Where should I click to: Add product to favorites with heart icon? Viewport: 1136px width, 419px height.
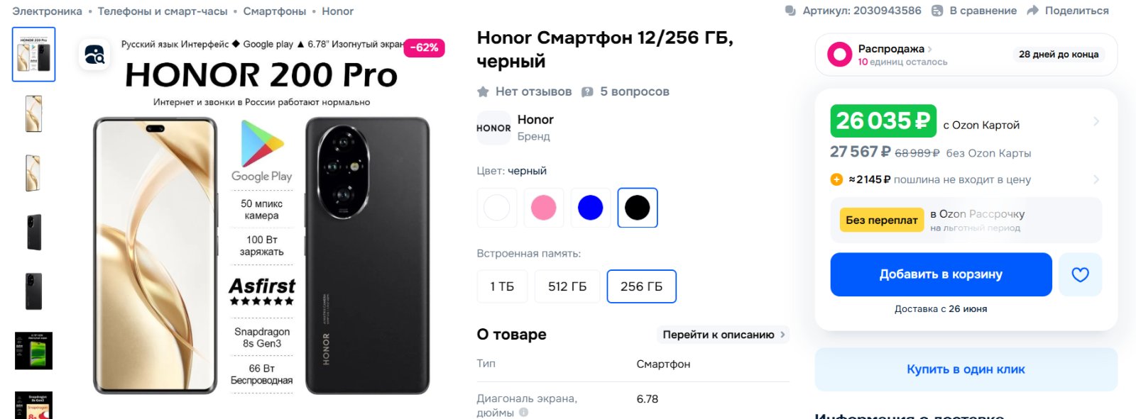[1080, 274]
